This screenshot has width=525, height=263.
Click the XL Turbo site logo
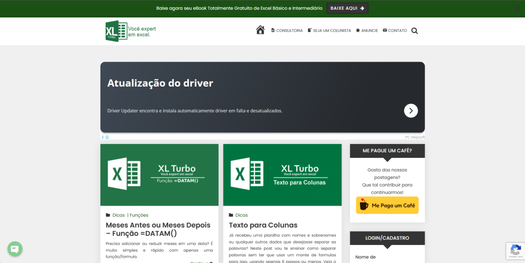tap(130, 31)
